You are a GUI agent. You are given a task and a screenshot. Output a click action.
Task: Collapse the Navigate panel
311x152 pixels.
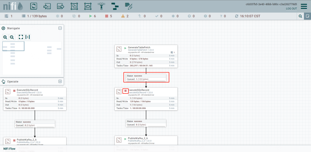pos(60,28)
